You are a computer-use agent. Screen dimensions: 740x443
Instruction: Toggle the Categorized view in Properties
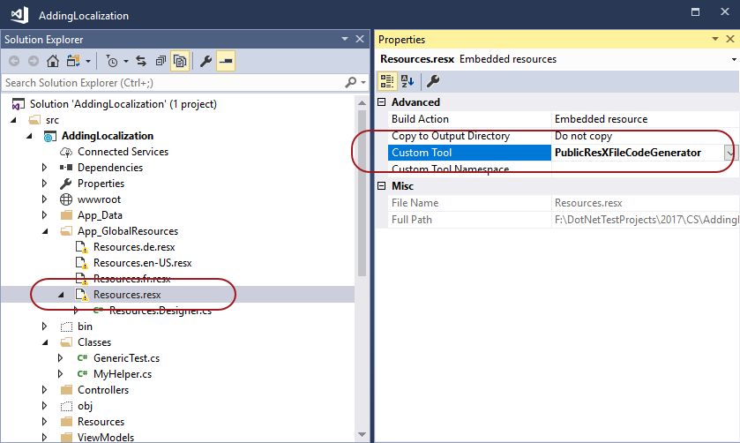(387, 81)
